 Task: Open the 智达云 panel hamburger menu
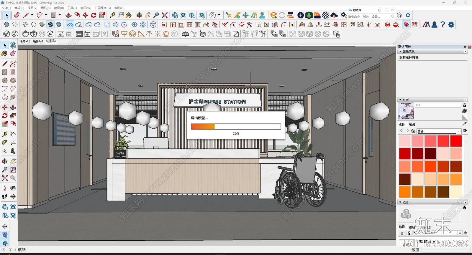pos(386,10)
